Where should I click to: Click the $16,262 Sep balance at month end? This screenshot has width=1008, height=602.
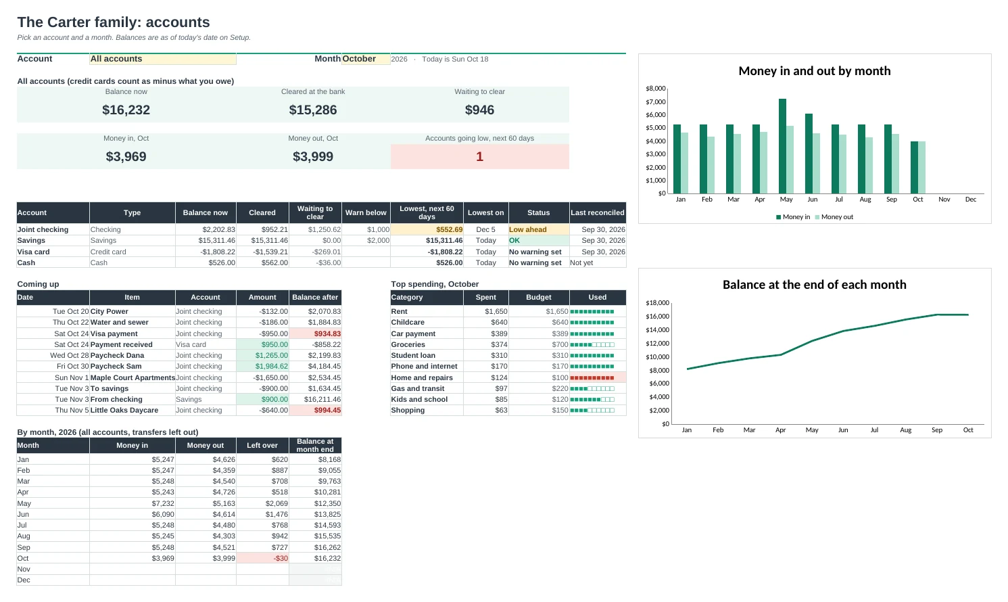tap(315, 547)
